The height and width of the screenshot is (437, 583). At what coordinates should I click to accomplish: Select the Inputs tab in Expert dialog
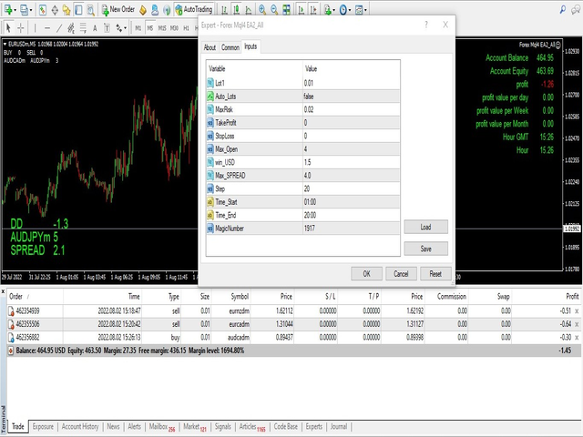(251, 46)
